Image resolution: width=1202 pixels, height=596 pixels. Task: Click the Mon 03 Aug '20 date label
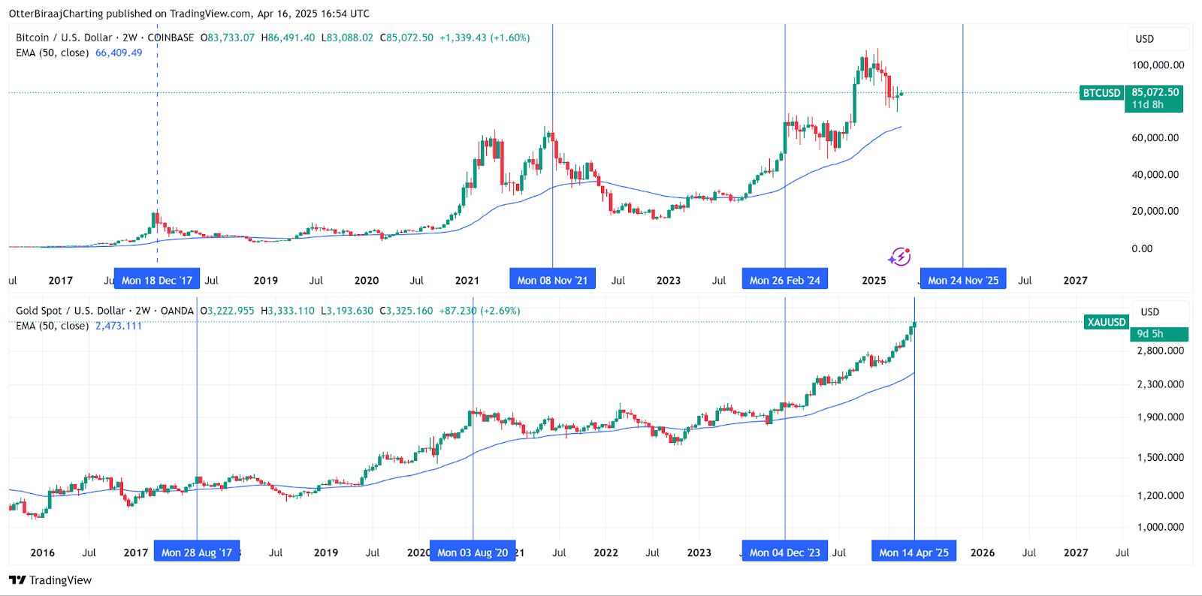[473, 552]
